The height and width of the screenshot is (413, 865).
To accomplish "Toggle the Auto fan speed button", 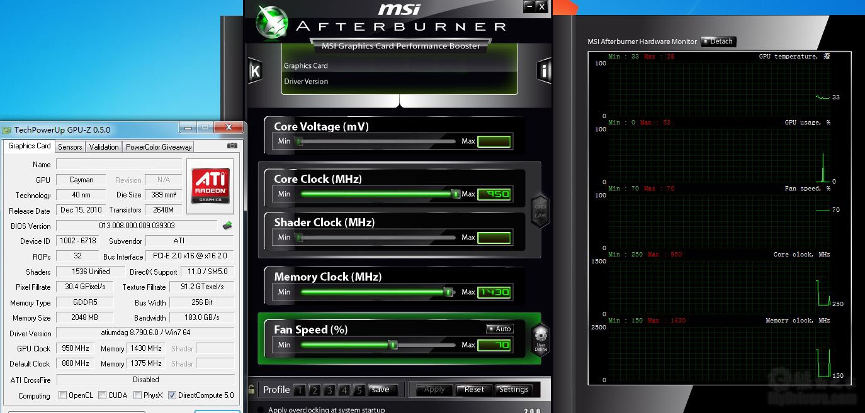I will (500, 329).
